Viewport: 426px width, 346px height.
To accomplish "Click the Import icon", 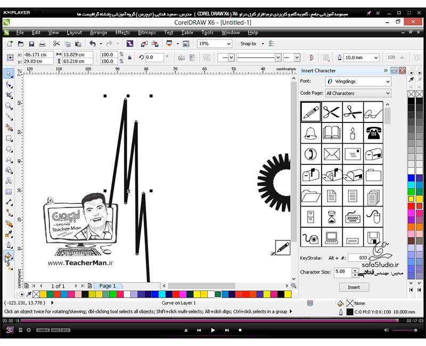I will click(x=144, y=44).
